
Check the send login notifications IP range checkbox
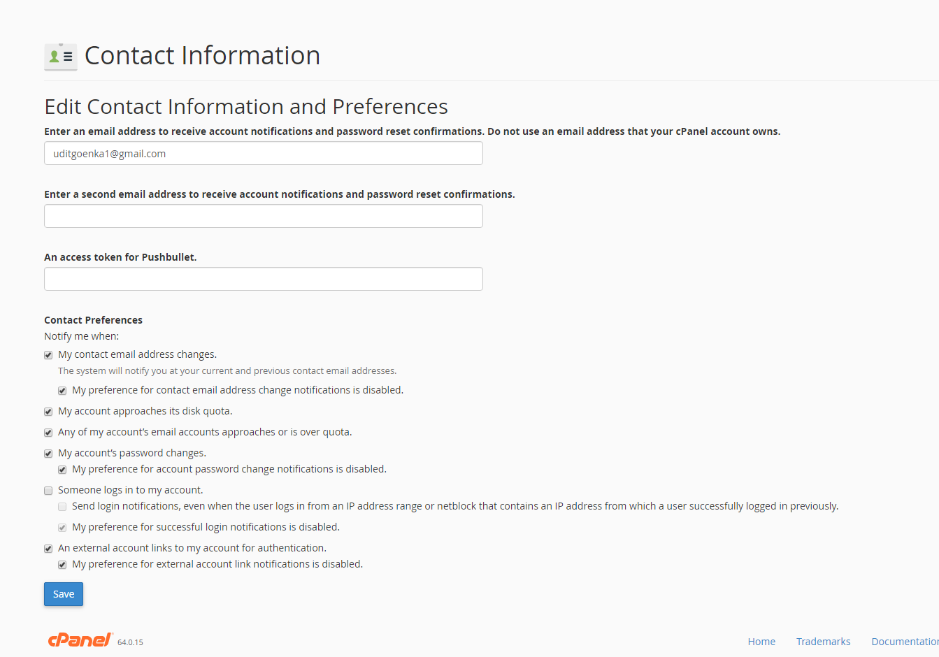(x=62, y=507)
